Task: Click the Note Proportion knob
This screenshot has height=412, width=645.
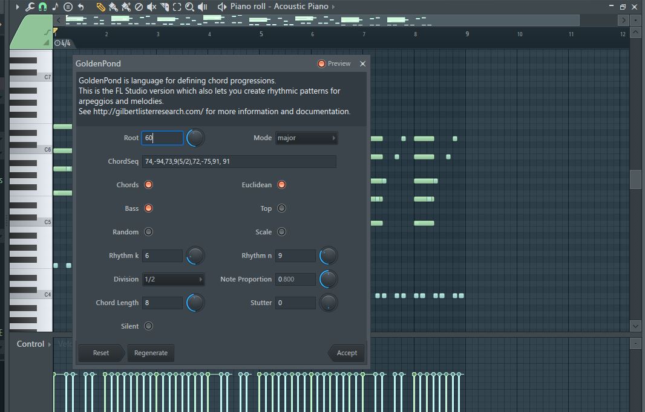Action: 329,279
